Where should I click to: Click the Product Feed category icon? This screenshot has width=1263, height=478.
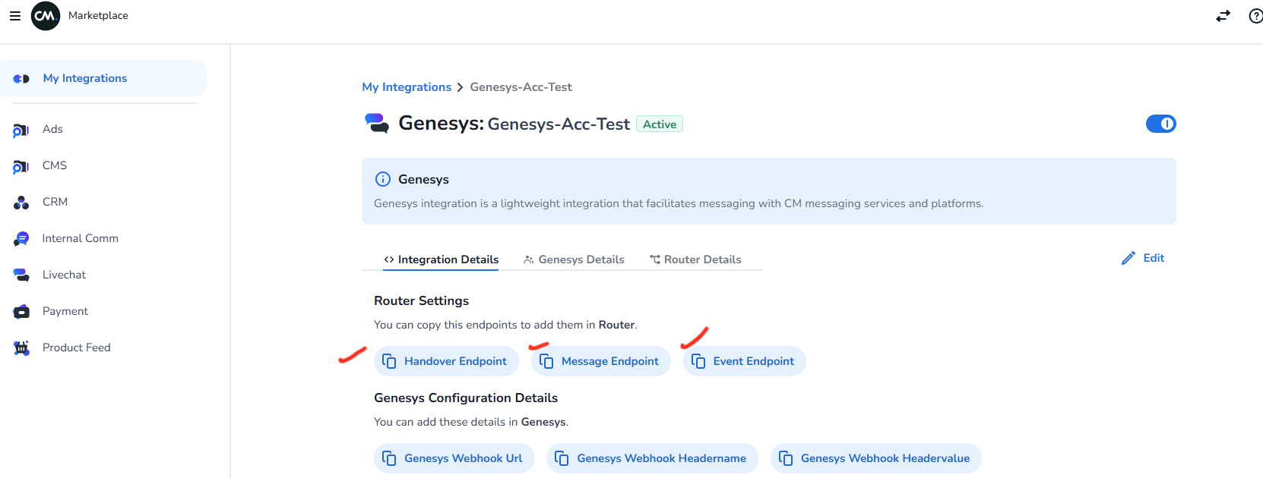[21, 347]
